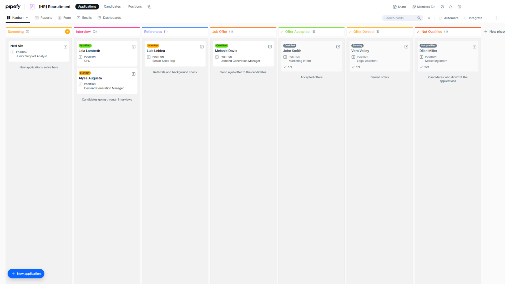Open the activity history clock icon
Screen dimensions: 505x284
442,7
